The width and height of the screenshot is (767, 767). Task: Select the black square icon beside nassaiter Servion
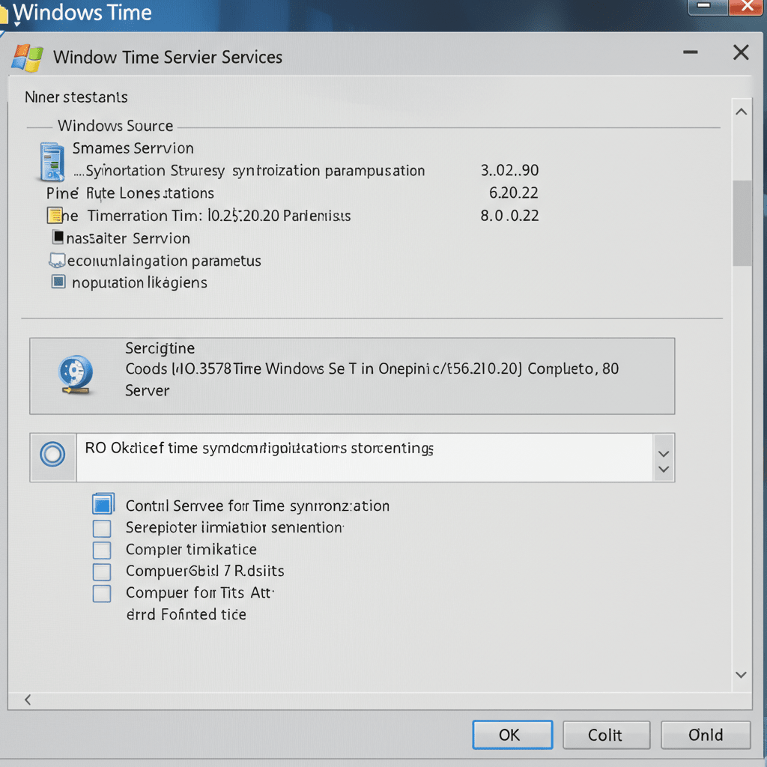click(58, 237)
